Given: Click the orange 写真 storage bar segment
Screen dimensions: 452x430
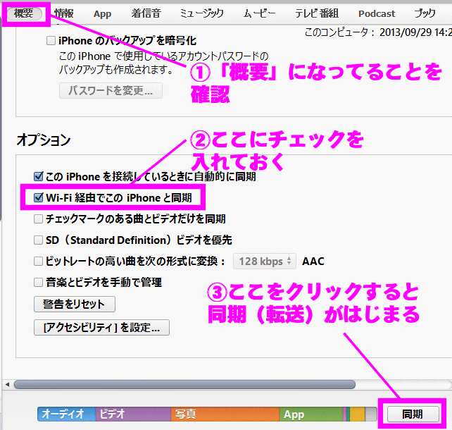Looking at the screenshot, I should (225, 414).
